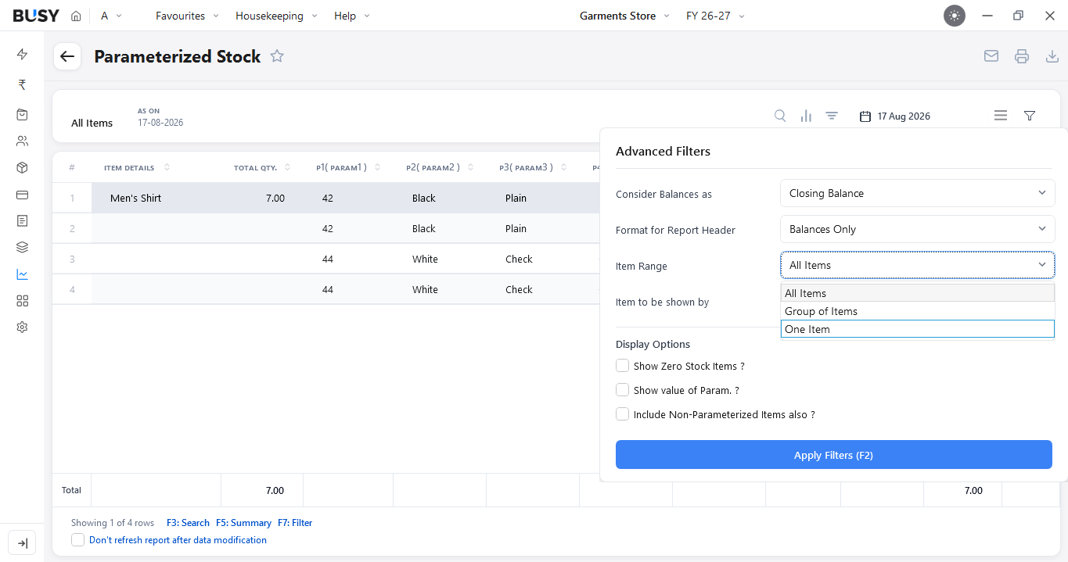This screenshot has height=562, width=1068.
Task: Choose One Item option
Action: [x=917, y=329]
